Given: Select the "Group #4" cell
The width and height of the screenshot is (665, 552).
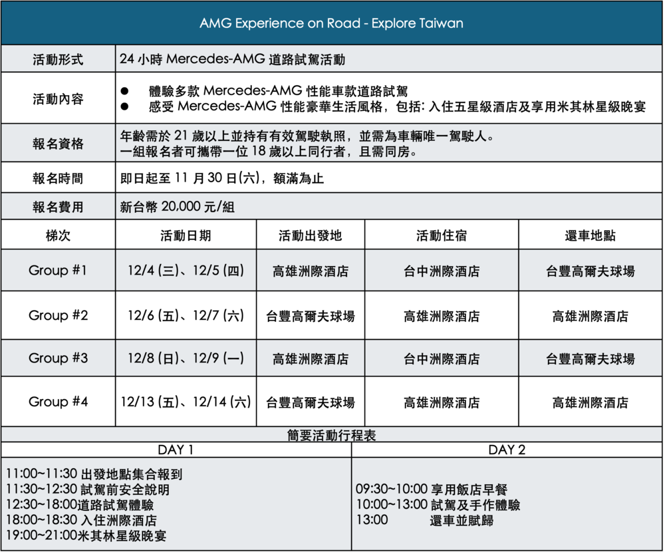Looking at the screenshot, I should click(58, 402).
